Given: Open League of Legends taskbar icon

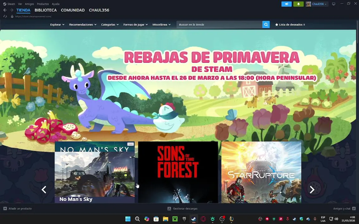Looking at the screenshot, I should click(x=231, y=219).
